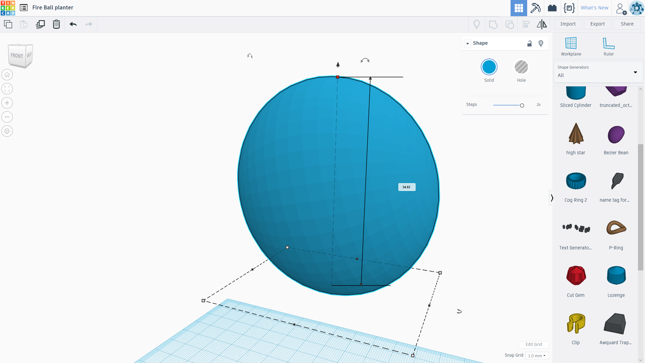The height and width of the screenshot is (363, 645).
Task: Undo the last action
Action: tap(73, 24)
